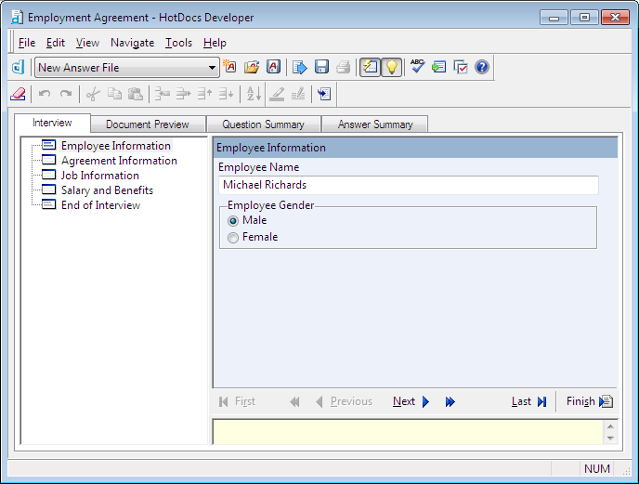Screen dimensions: 639x484
Task: Click the red checkmark options icon
Action: coord(461,67)
